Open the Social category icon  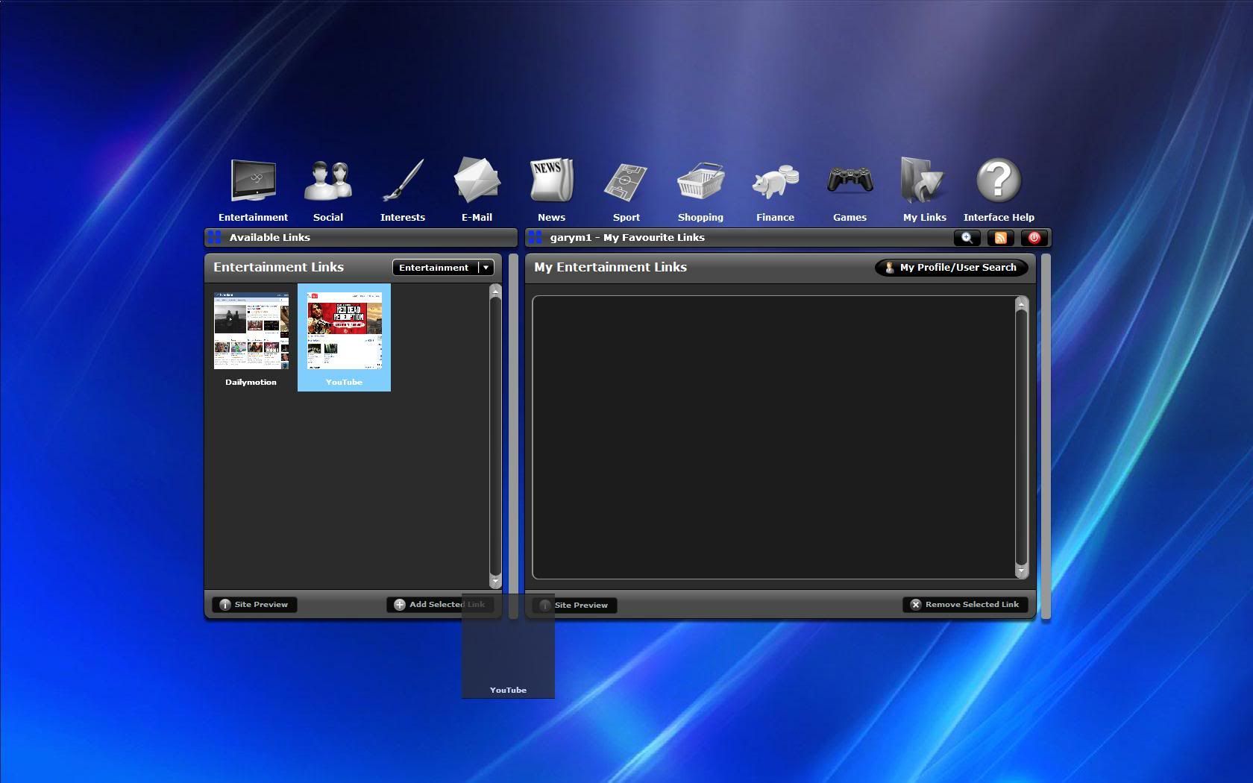328,180
